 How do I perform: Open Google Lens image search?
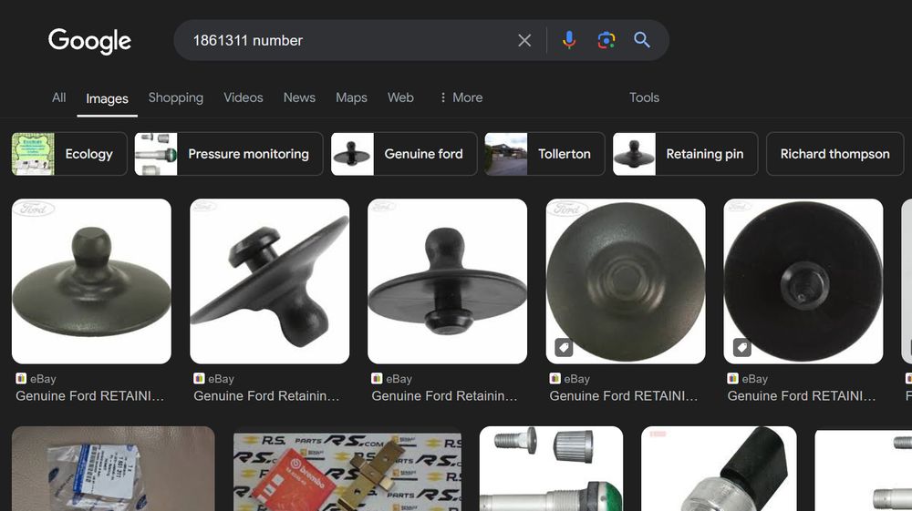pos(606,40)
